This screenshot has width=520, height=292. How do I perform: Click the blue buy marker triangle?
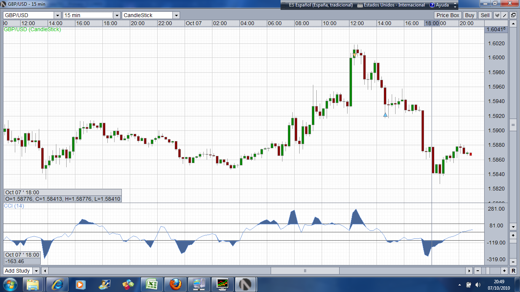coord(385,114)
